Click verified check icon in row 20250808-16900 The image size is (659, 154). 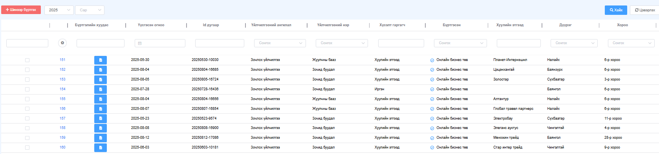click(432, 128)
